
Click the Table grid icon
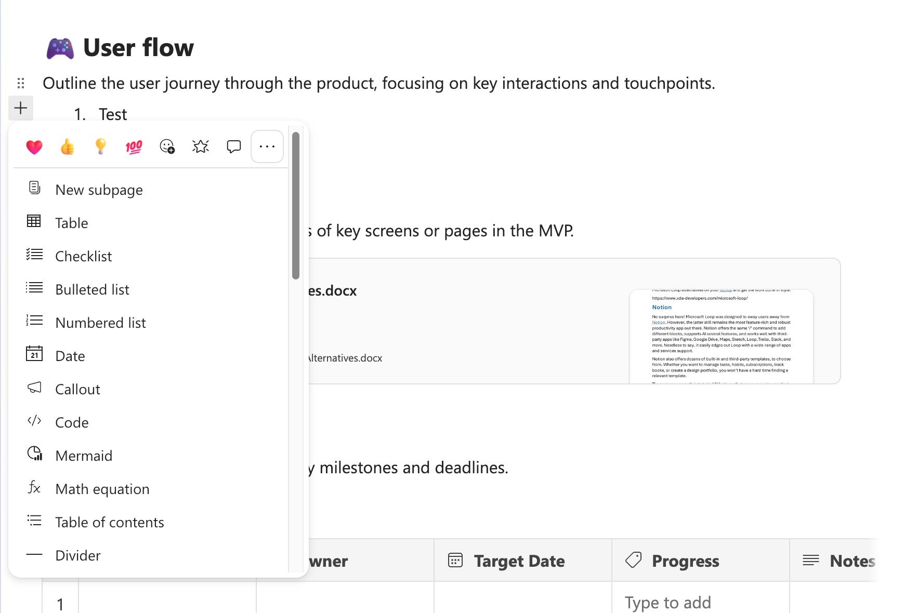click(34, 221)
